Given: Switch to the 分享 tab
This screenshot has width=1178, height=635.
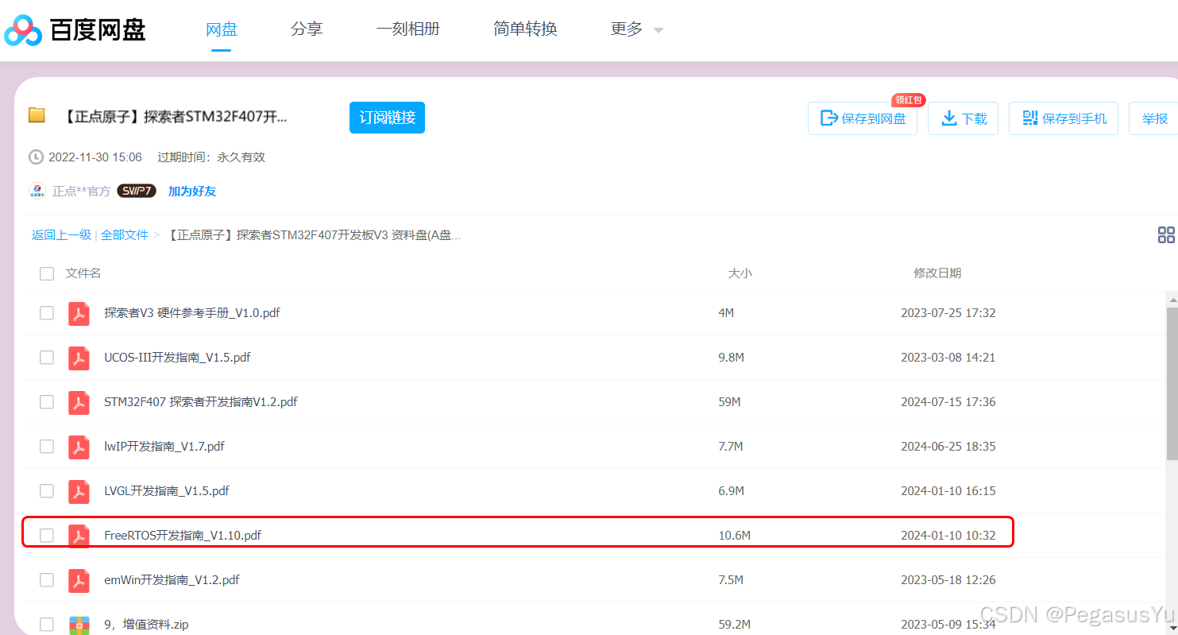Looking at the screenshot, I should [307, 29].
